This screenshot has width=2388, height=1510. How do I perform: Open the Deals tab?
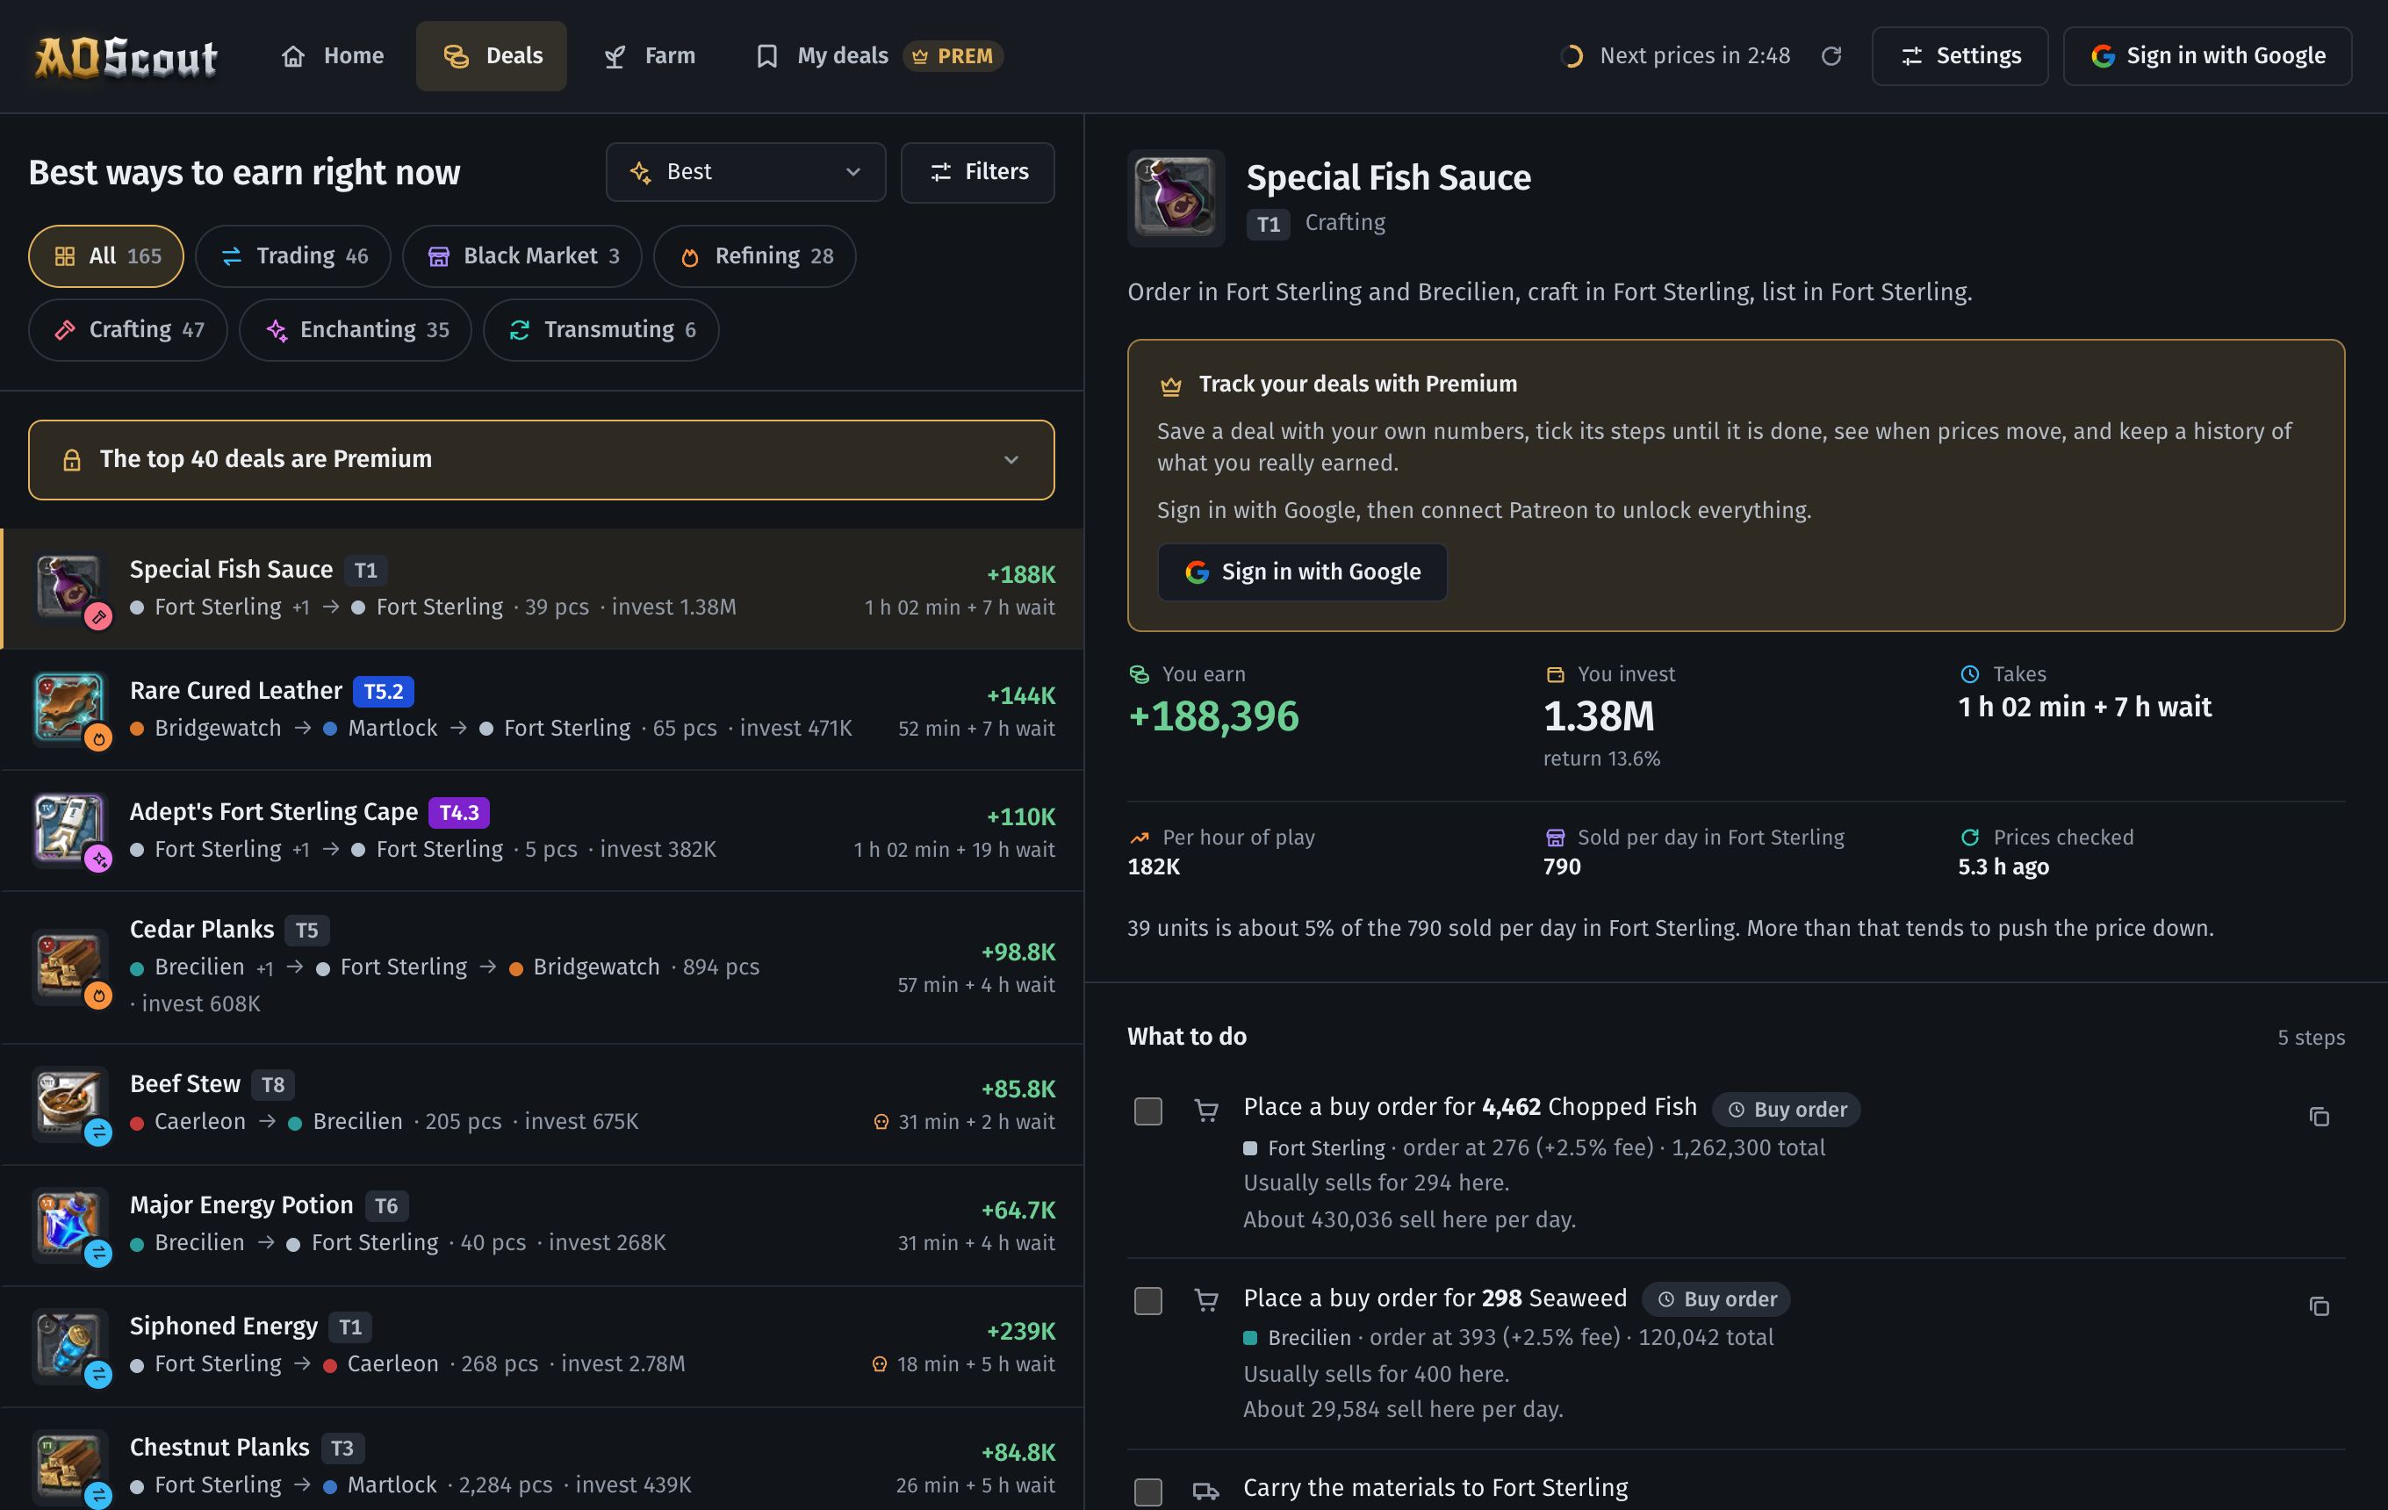(492, 56)
